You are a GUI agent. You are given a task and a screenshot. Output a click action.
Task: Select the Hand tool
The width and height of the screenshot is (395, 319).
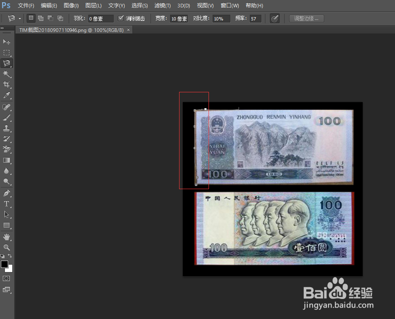[7, 237]
